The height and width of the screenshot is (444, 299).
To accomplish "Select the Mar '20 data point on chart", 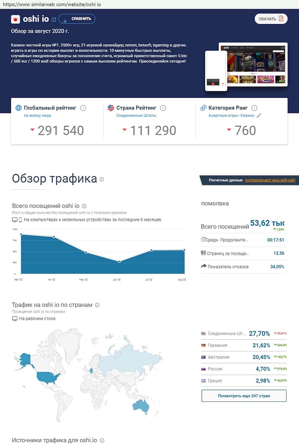I will tap(21, 234).
